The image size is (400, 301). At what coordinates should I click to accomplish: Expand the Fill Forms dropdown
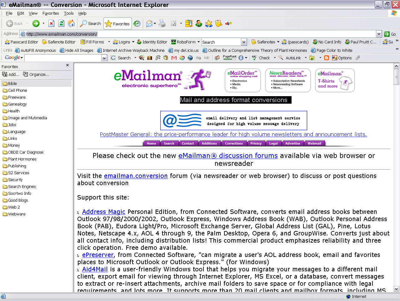click(x=109, y=42)
